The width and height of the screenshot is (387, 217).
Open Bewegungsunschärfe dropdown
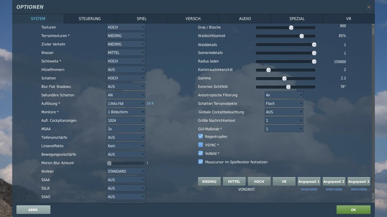click(x=126, y=154)
